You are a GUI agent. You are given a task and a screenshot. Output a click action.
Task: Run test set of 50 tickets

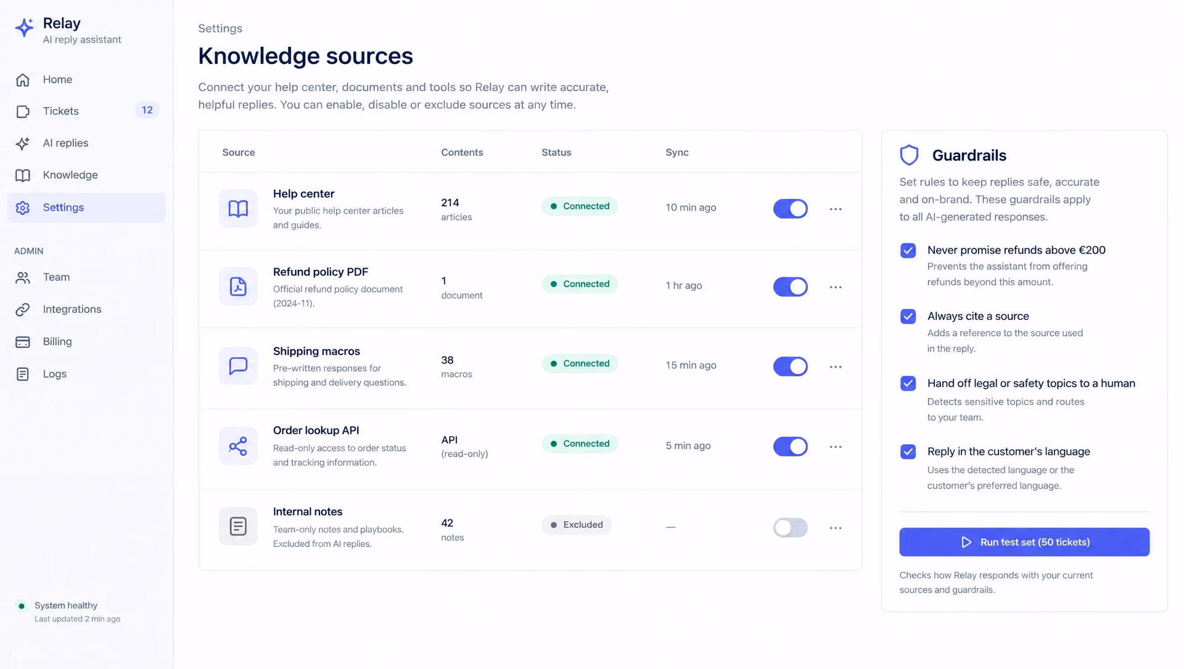1024,542
